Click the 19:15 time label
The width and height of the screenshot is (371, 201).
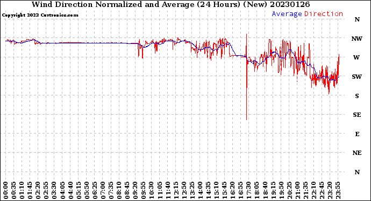tap(273, 190)
